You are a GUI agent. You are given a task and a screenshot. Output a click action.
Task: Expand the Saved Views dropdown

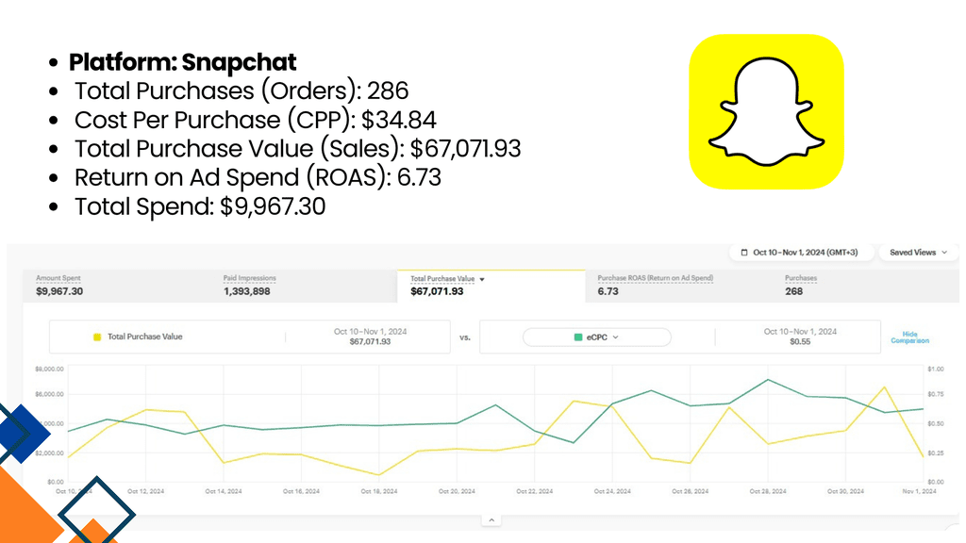tap(918, 253)
